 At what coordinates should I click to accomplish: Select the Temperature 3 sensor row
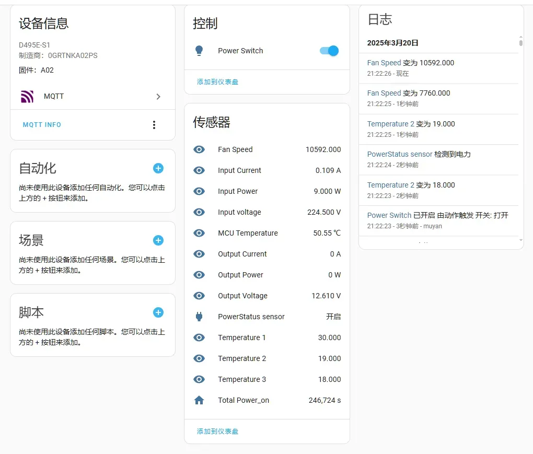pyautogui.click(x=266, y=379)
